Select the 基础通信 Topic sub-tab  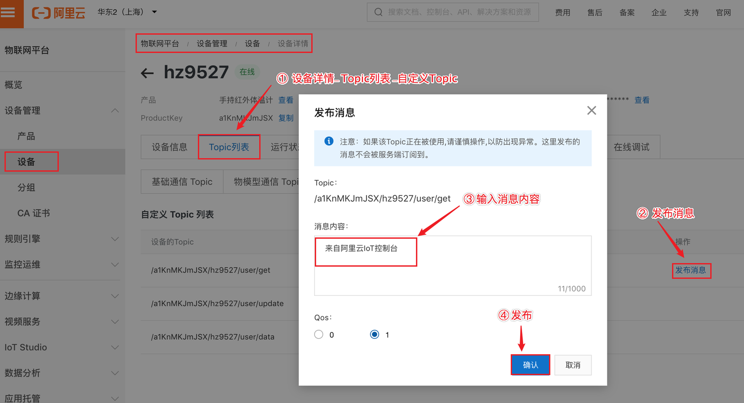tap(182, 182)
